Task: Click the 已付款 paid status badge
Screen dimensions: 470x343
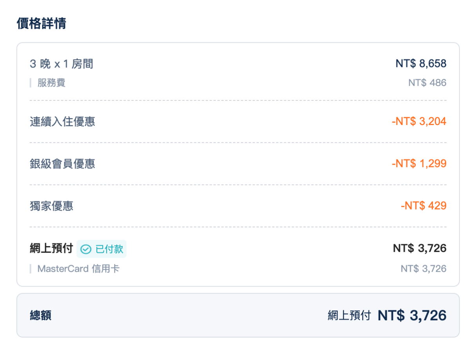Action: (102, 249)
